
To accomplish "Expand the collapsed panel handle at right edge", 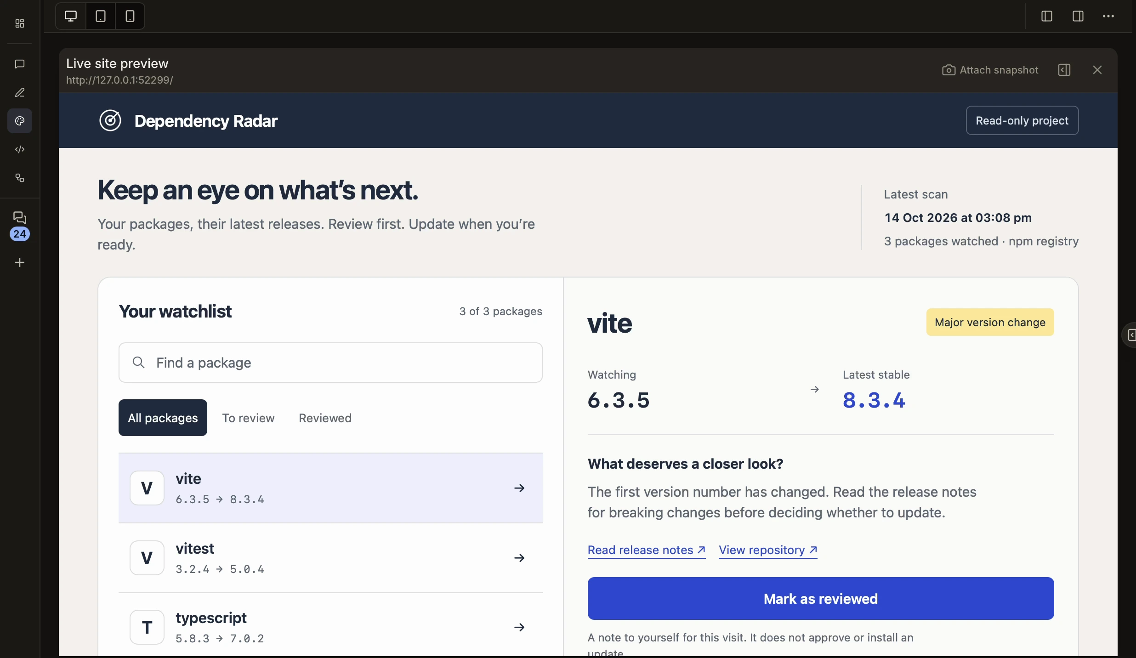I will pyautogui.click(x=1130, y=335).
